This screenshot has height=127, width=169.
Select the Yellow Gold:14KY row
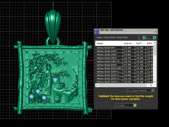click(x=124, y=54)
